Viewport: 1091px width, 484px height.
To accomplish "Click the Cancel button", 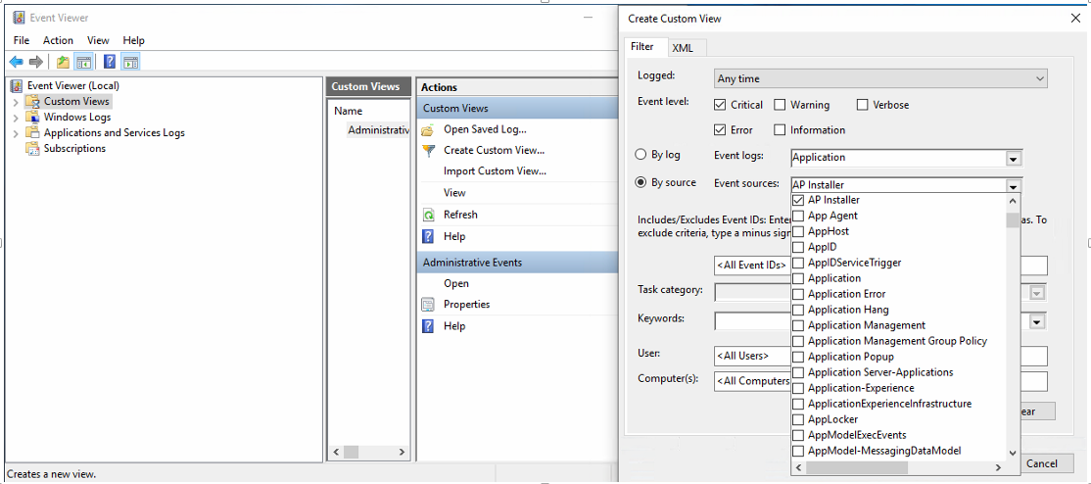I will click(x=1041, y=463).
